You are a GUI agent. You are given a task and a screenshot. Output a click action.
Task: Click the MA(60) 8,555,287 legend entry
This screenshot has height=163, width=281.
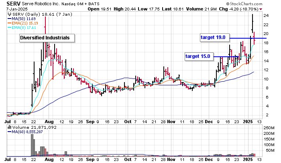[25, 132]
